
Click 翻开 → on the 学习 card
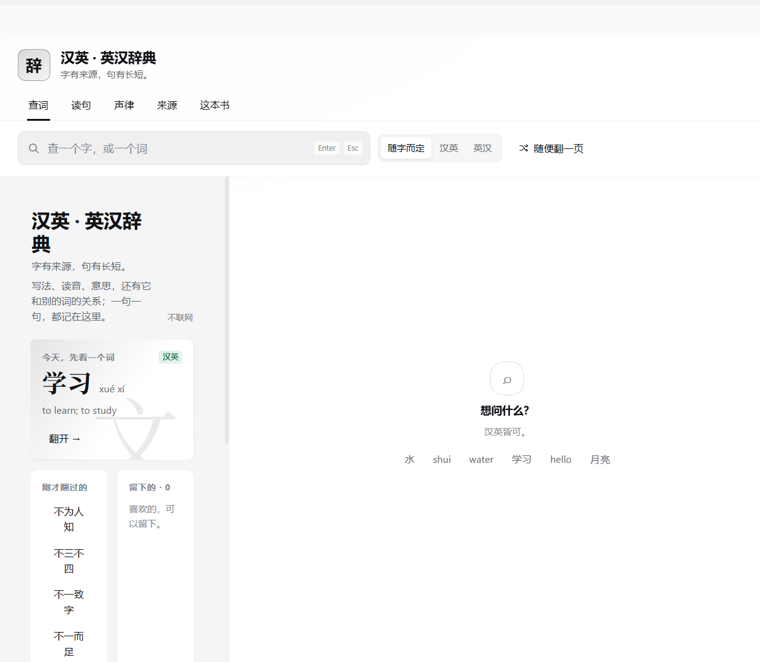pyautogui.click(x=64, y=439)
